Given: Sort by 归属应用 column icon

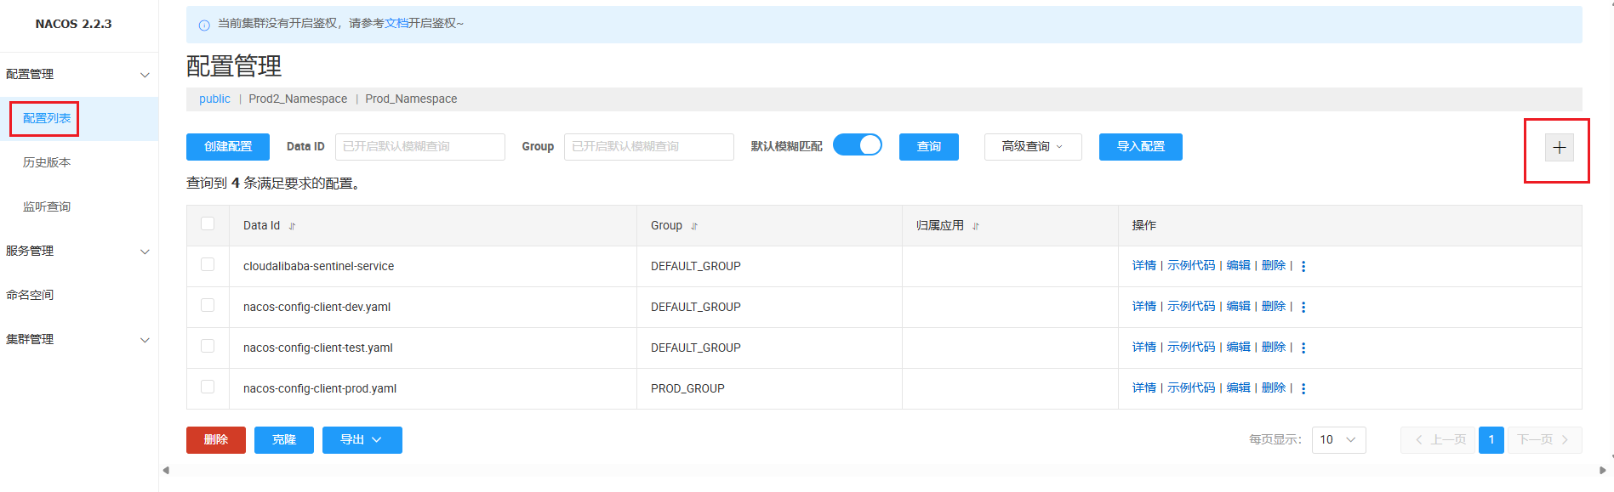Looking at the screenshot, I should coord(976,226).
